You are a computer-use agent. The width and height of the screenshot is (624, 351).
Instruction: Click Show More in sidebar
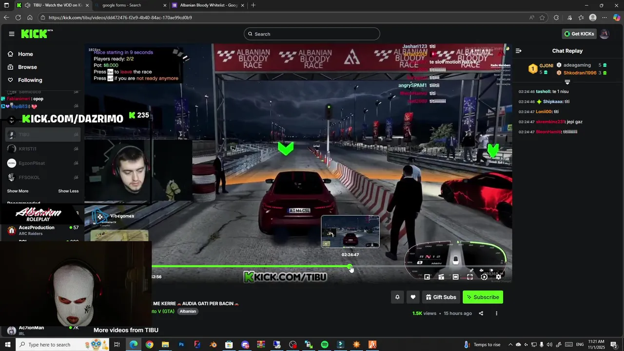pos(18,191)
